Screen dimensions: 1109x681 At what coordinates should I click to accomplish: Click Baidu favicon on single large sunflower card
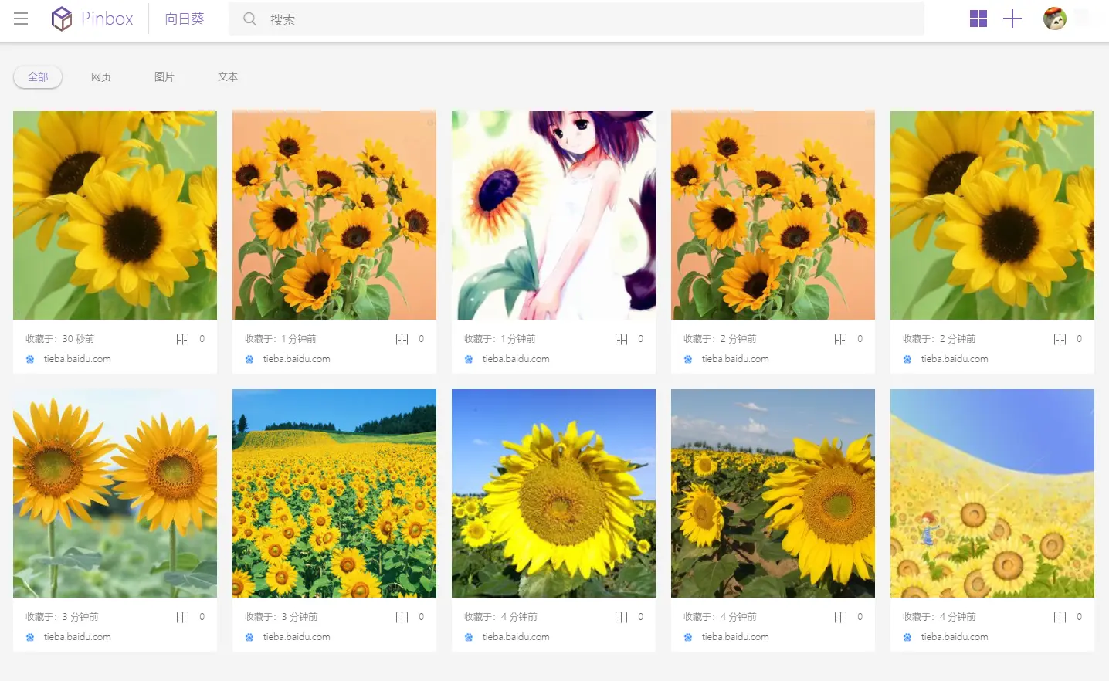(x=469, y=637)
